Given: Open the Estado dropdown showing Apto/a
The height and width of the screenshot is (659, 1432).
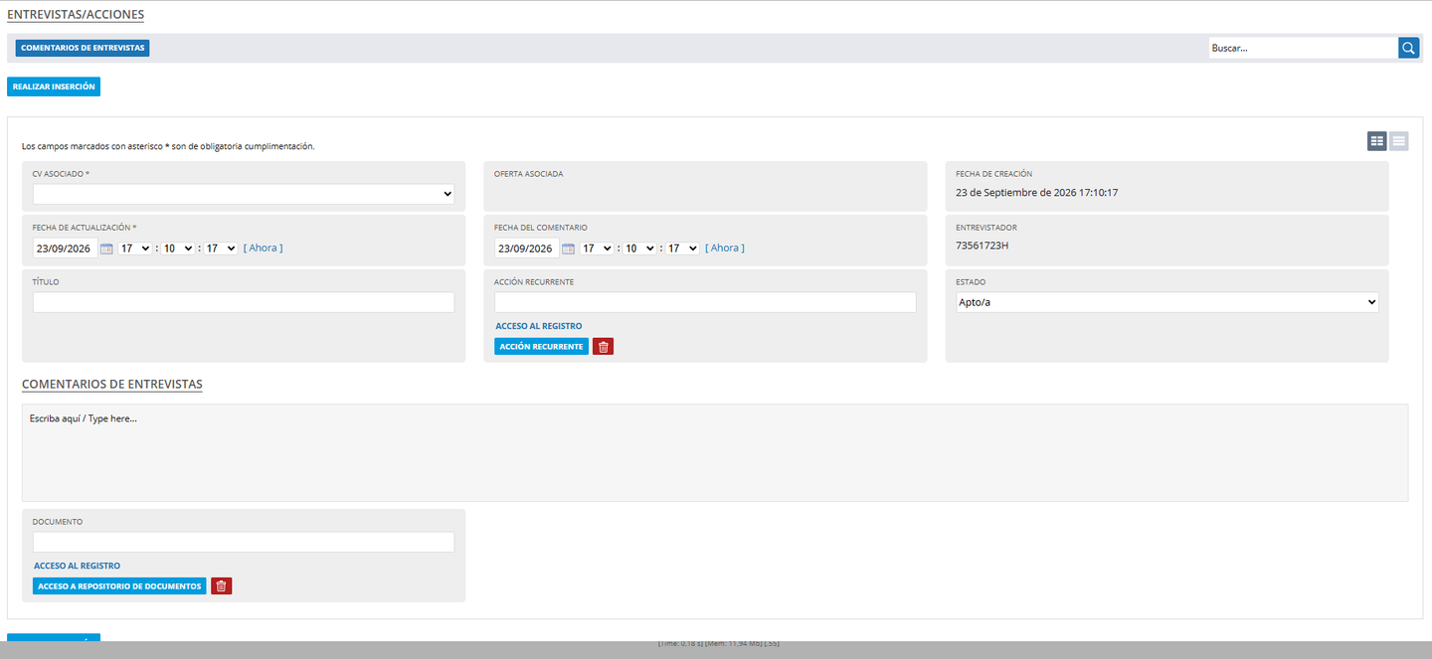Looking at the screenshot, I should tap(1166, 302).
